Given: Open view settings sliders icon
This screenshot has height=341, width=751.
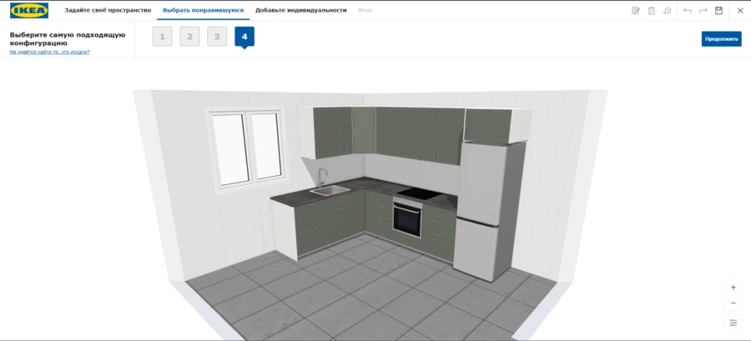Looking at the screenshot, I should point(733,323).
